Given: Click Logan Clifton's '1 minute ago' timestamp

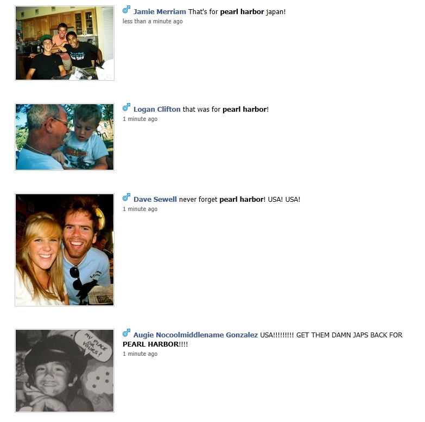Looking at the screenshot, I should coord(140,119).
